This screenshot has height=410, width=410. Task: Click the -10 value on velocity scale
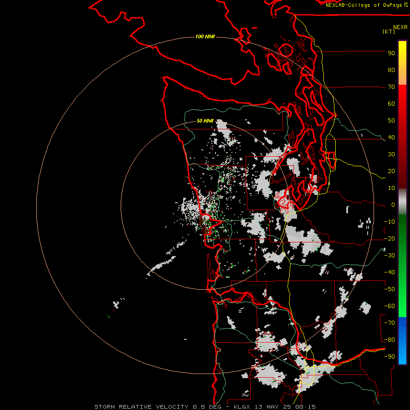(389, 222)
